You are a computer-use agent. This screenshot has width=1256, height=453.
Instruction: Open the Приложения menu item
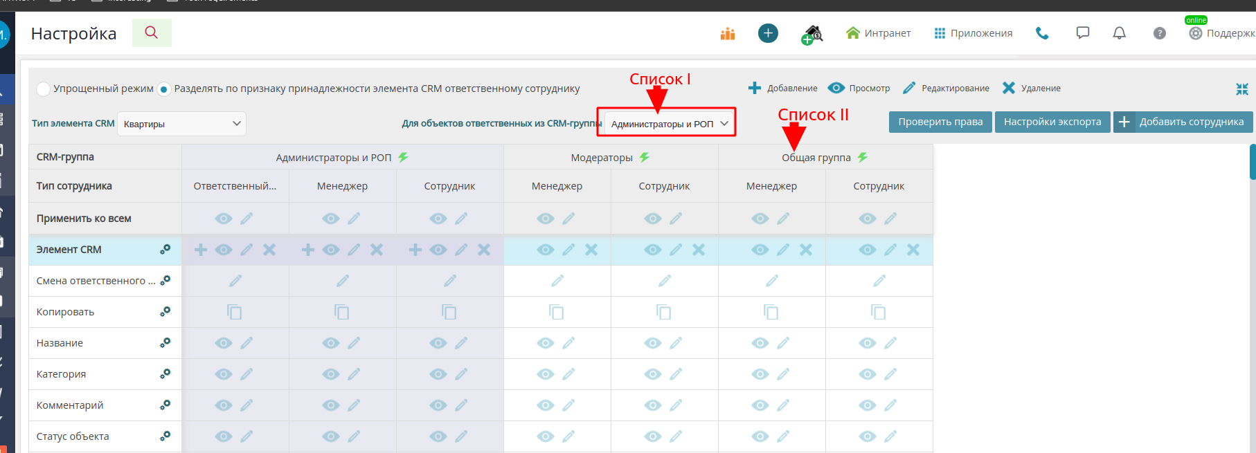point(973,33)
